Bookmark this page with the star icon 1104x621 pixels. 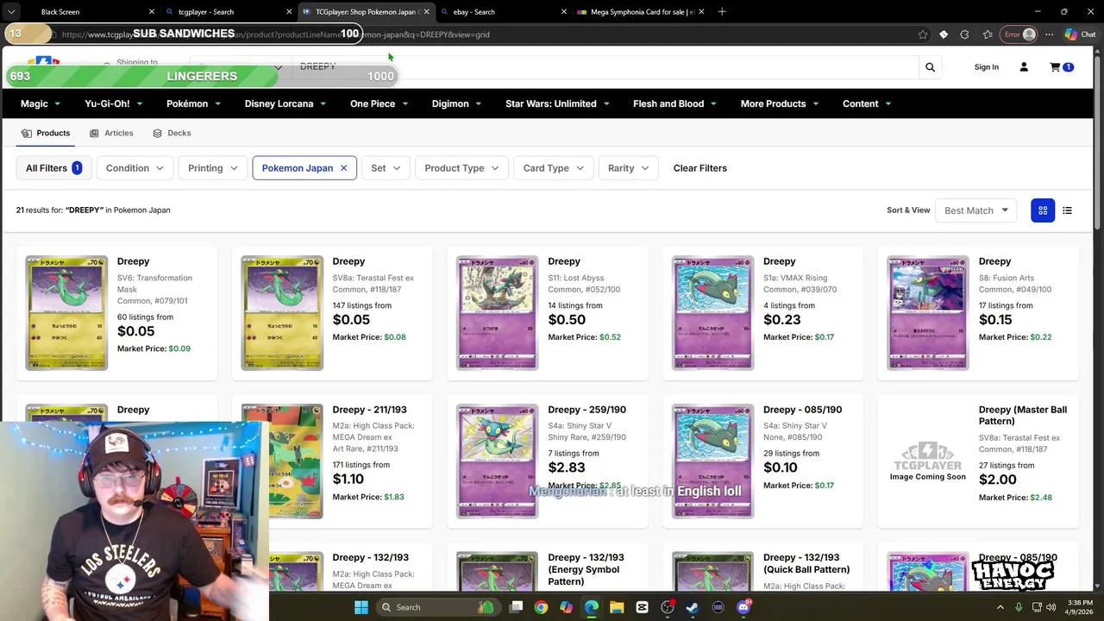click(923, 34)
